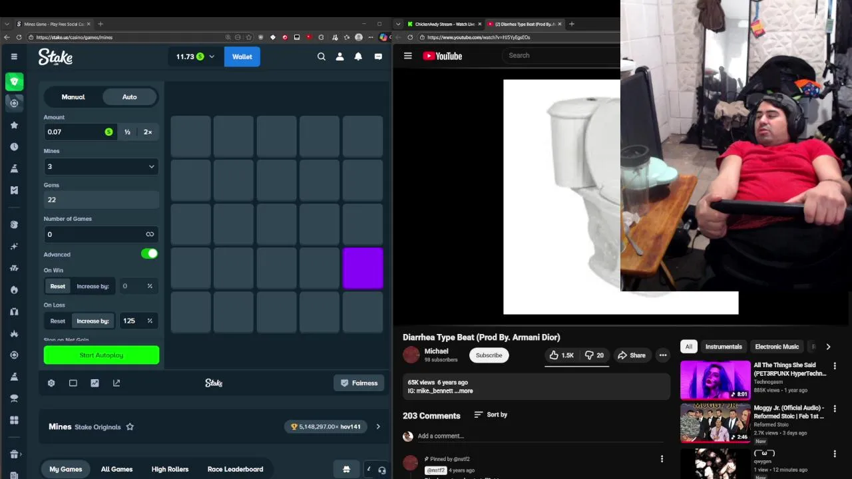Screen dimensions: 852x479
Task: Open live stats chart icon
Action: pos(95,383)
